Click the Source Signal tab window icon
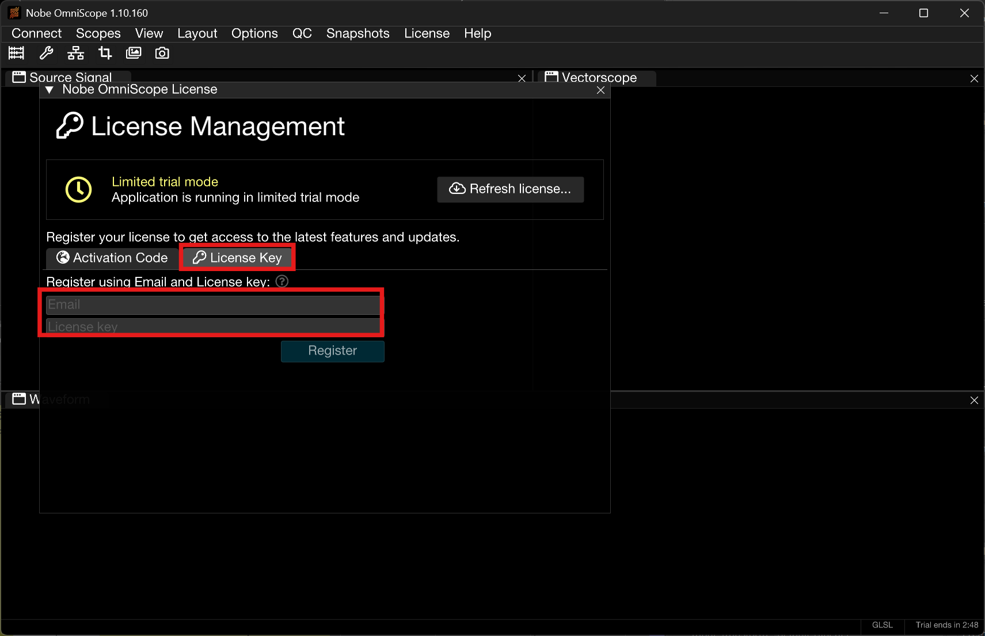The height and width of the screenshot is (636, 985). tap(19, 77)
